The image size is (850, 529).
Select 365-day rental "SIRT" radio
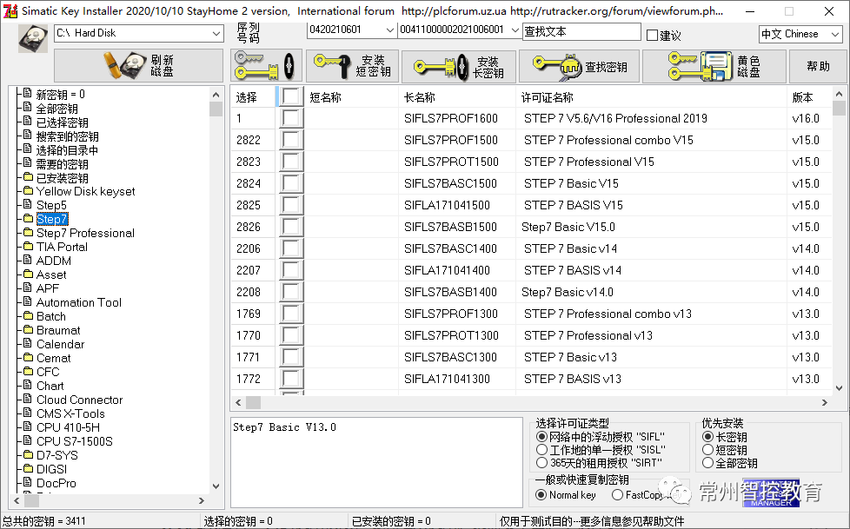(x=541, y=462)
